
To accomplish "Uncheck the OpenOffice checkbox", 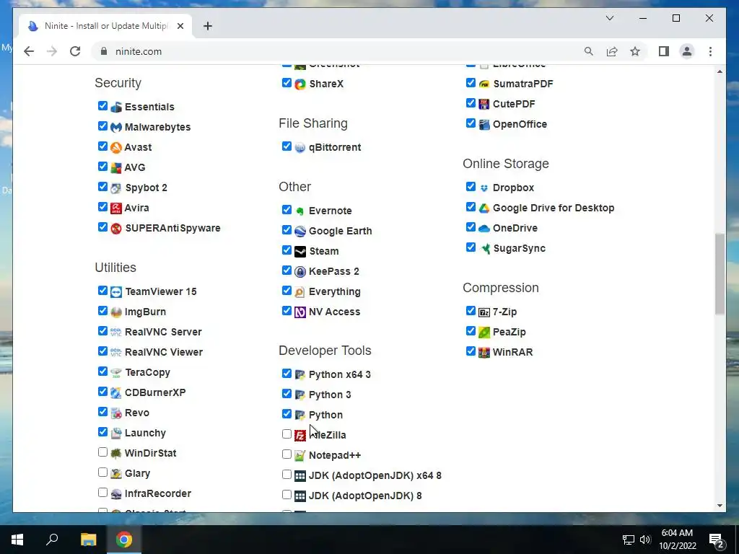I will [x=471, y=123].
